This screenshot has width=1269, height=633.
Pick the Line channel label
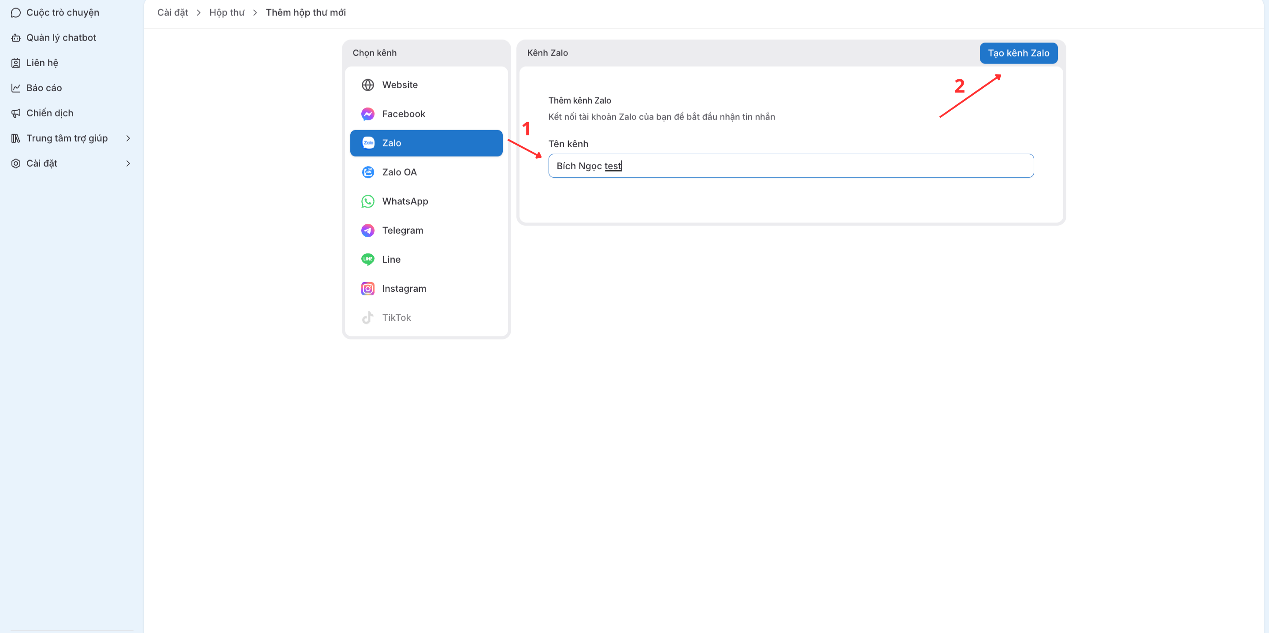point(391,259)
